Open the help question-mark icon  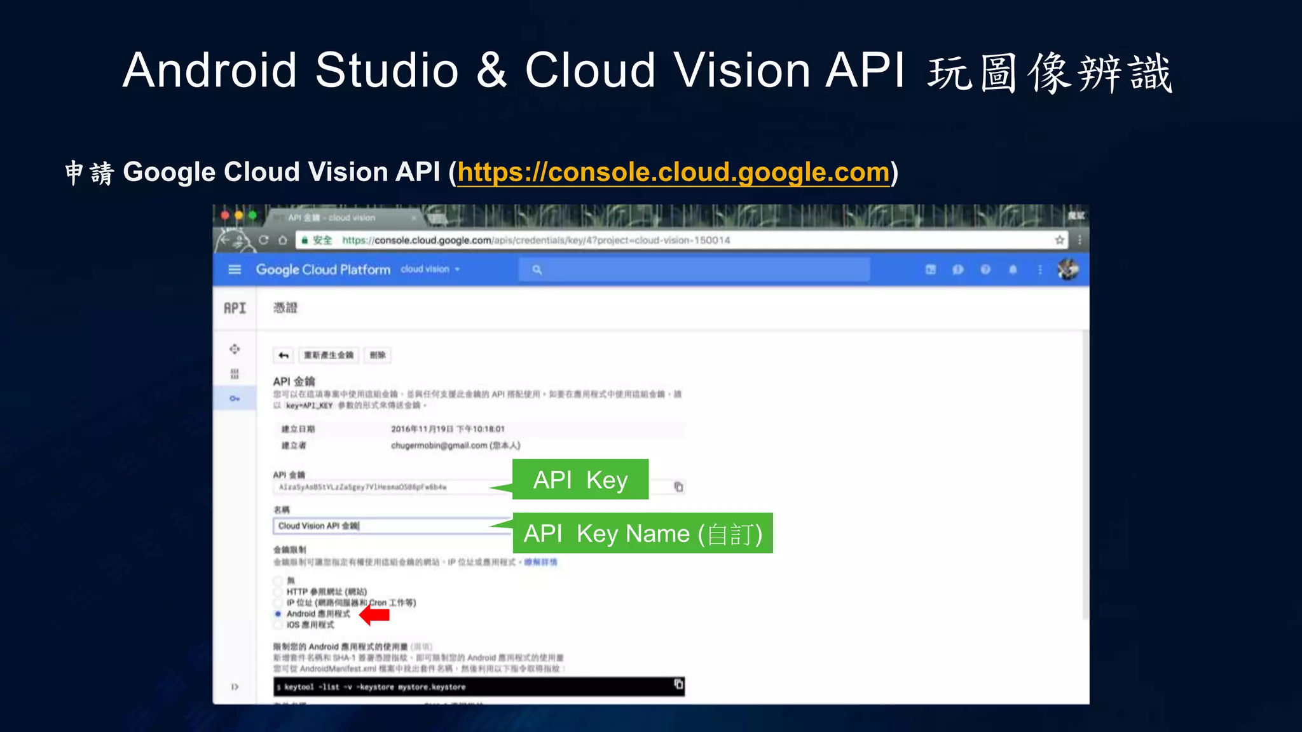985,269
